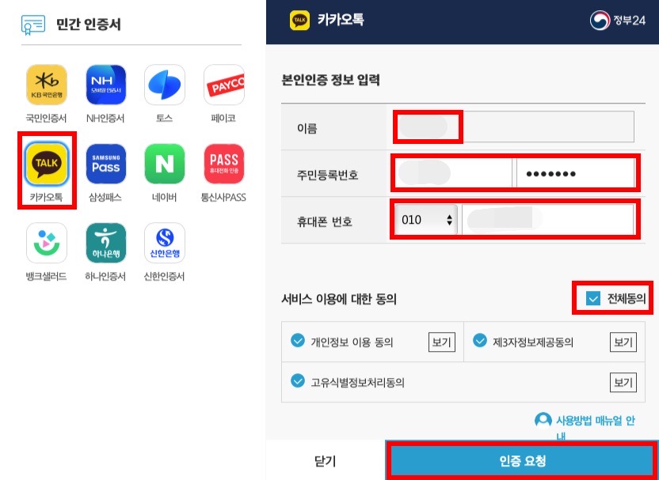Toggle 제3자정보제공동의 checkbox
The width and height of the screenshot is (659, 480).
click(x=479, y=340)
